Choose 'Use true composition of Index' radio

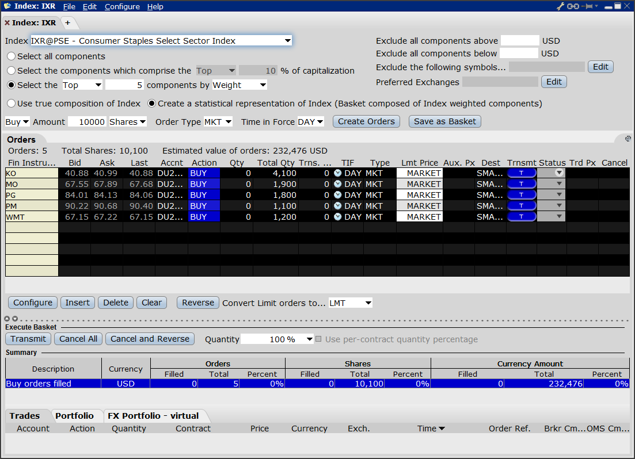pos(12,104)
